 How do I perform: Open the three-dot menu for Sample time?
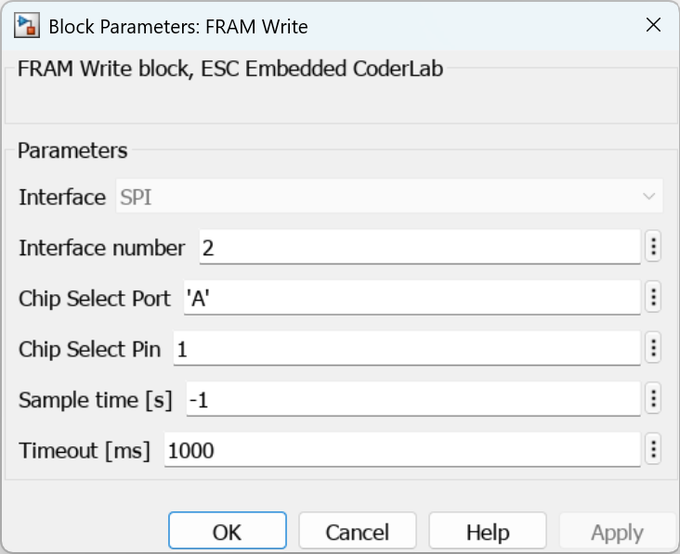653,398
